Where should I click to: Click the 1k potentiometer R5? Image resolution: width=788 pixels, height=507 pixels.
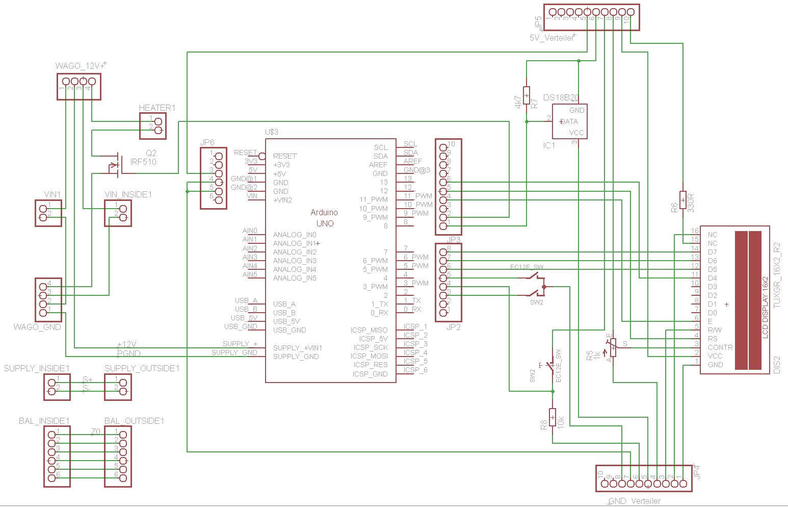point(613,348)
